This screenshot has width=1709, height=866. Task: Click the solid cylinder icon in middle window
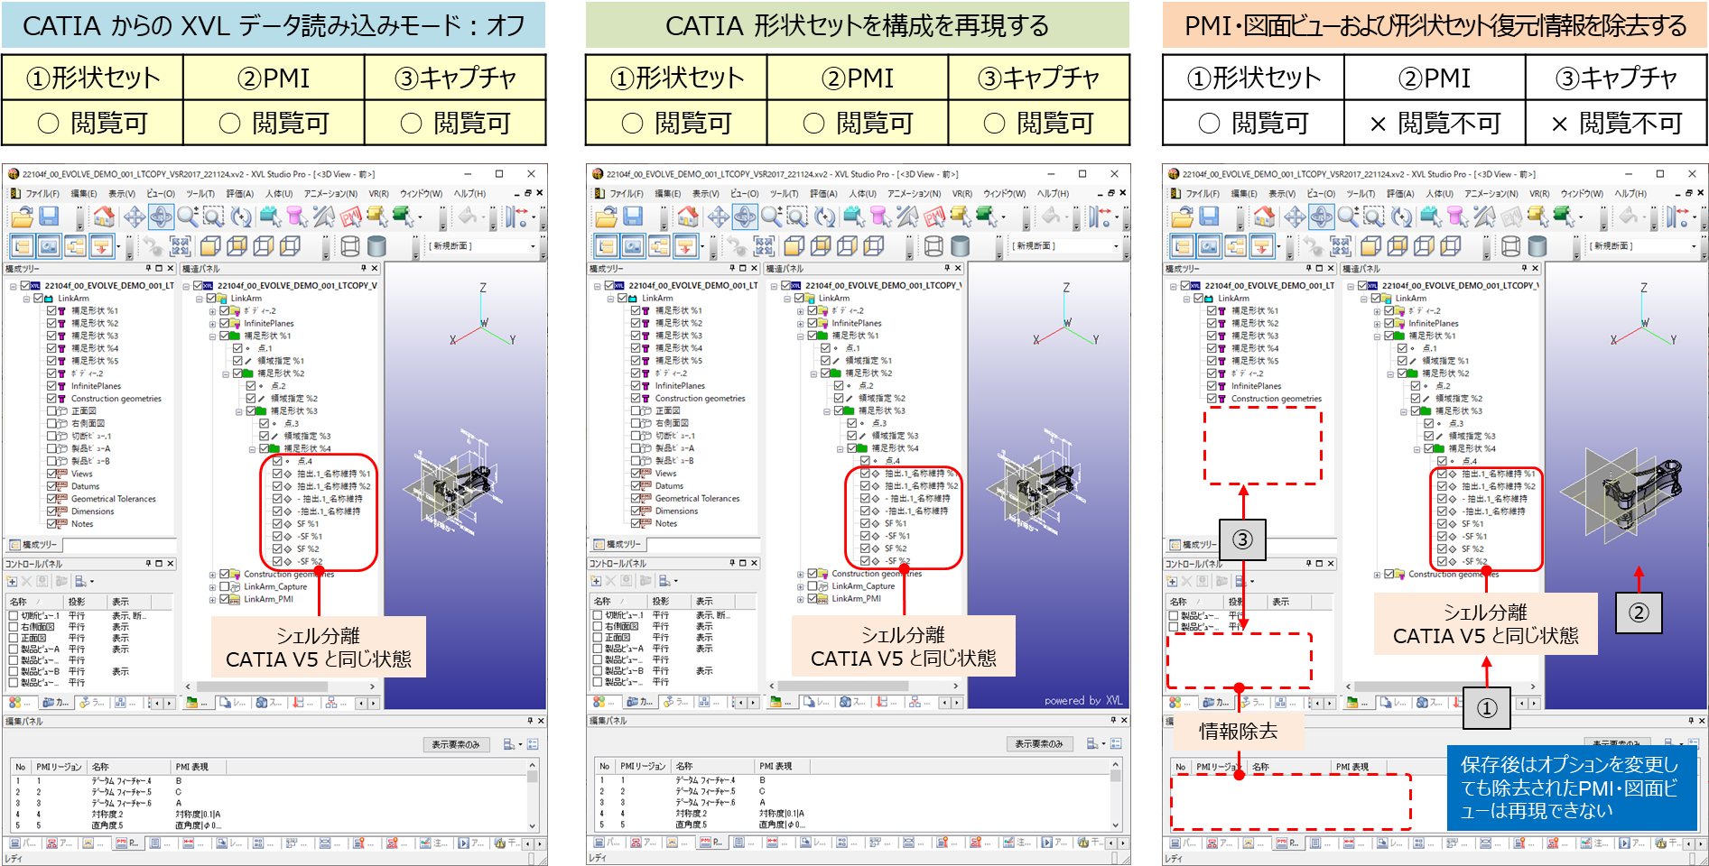pos(961,246)
